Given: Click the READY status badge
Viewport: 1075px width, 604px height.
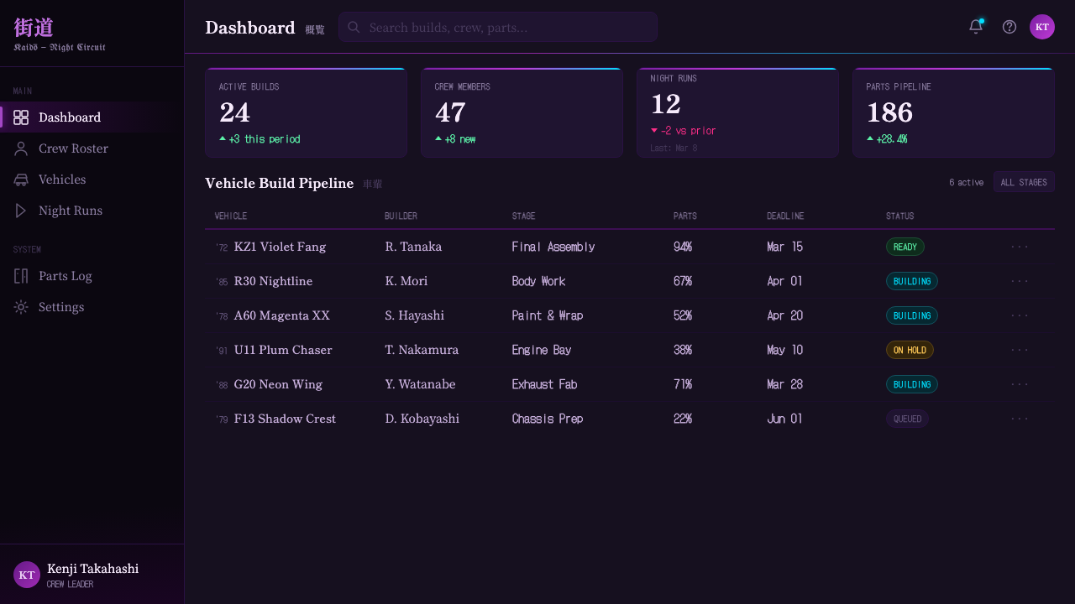Looking at the screenshot, I should (905, 247).
